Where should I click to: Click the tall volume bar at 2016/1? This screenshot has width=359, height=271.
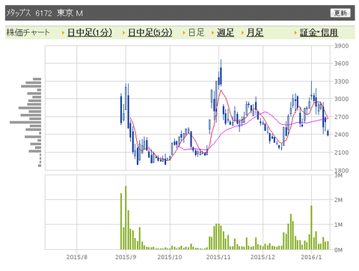(311, 228)
